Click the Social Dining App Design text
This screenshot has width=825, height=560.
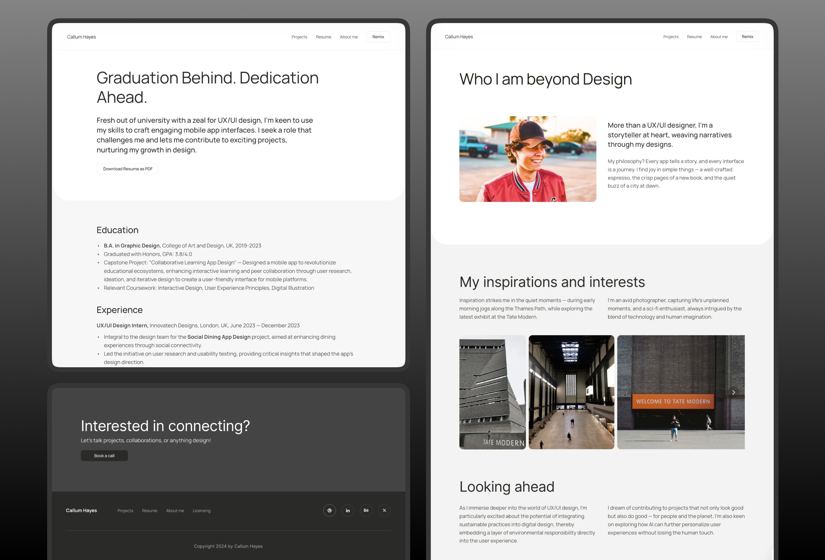tap(219, 337)
